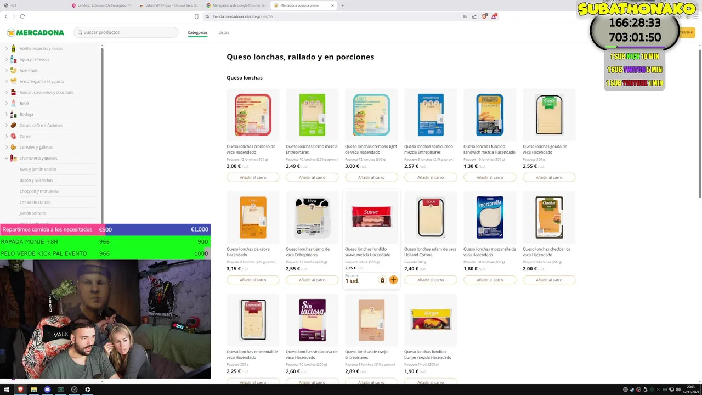Image resolution: width=702 pixels, height=395 pixels.
Task: Add Queso lonchas tierno mezcla to cart
Action: [x=312, y=177]
